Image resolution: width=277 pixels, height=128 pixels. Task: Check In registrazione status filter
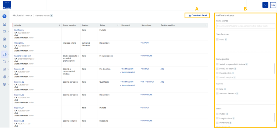click(217, 118)
